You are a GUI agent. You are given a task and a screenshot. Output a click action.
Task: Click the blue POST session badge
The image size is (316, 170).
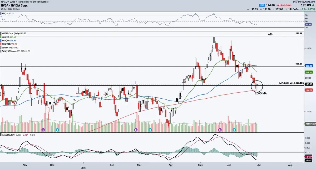[262, 5]
